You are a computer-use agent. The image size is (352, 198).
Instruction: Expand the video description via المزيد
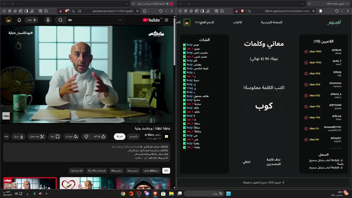pyautogui.click(x=138, y=158)
